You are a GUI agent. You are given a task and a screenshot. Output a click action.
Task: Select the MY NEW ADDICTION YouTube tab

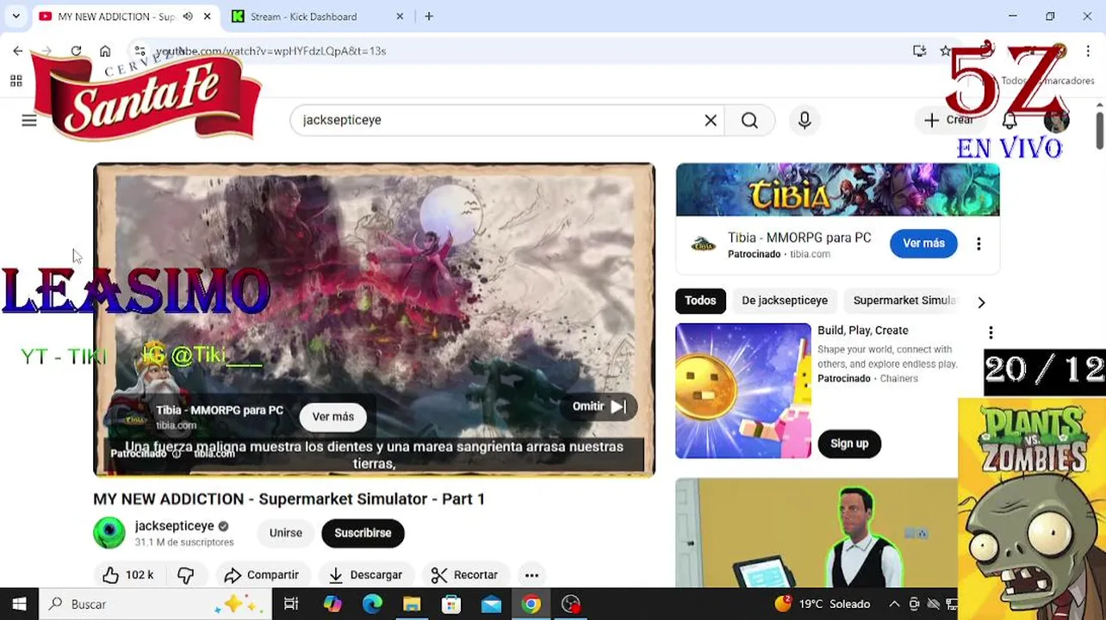point(116,16)
